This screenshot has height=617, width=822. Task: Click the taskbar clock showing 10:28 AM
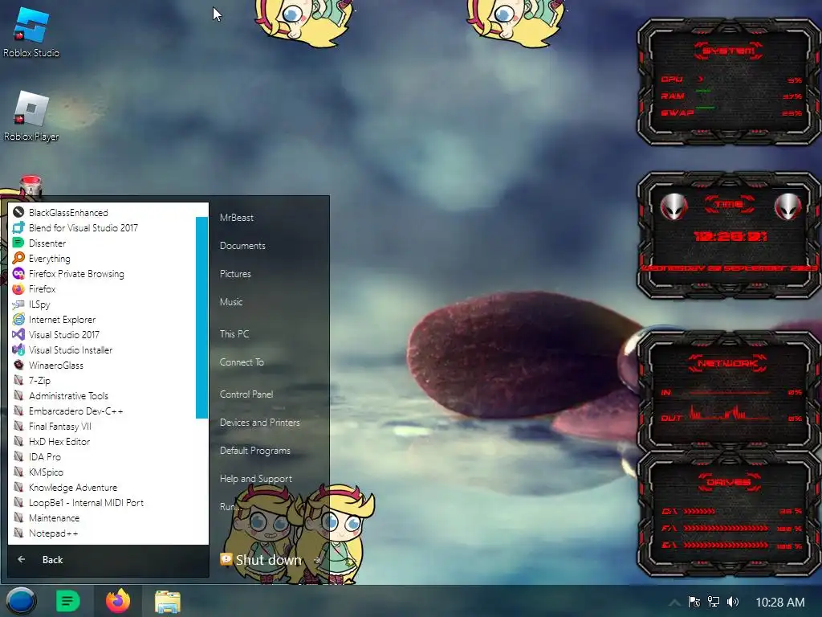[x=779, y=602]
